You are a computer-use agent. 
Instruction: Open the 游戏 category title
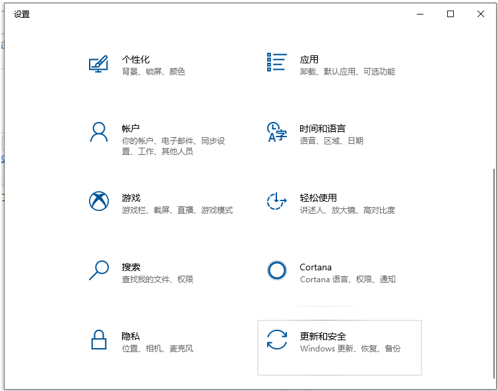click(x=131, y=198)
